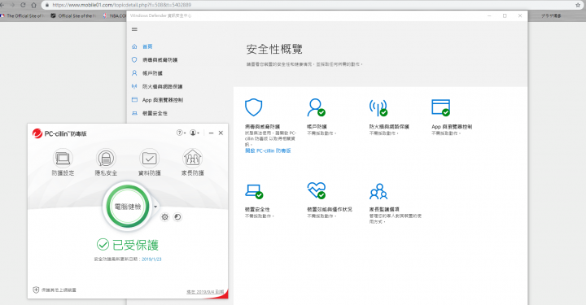Screen dimensions: 586x305
Task: Click the expiration date link in PC-cillin
Action: click(x=205, y=292)
